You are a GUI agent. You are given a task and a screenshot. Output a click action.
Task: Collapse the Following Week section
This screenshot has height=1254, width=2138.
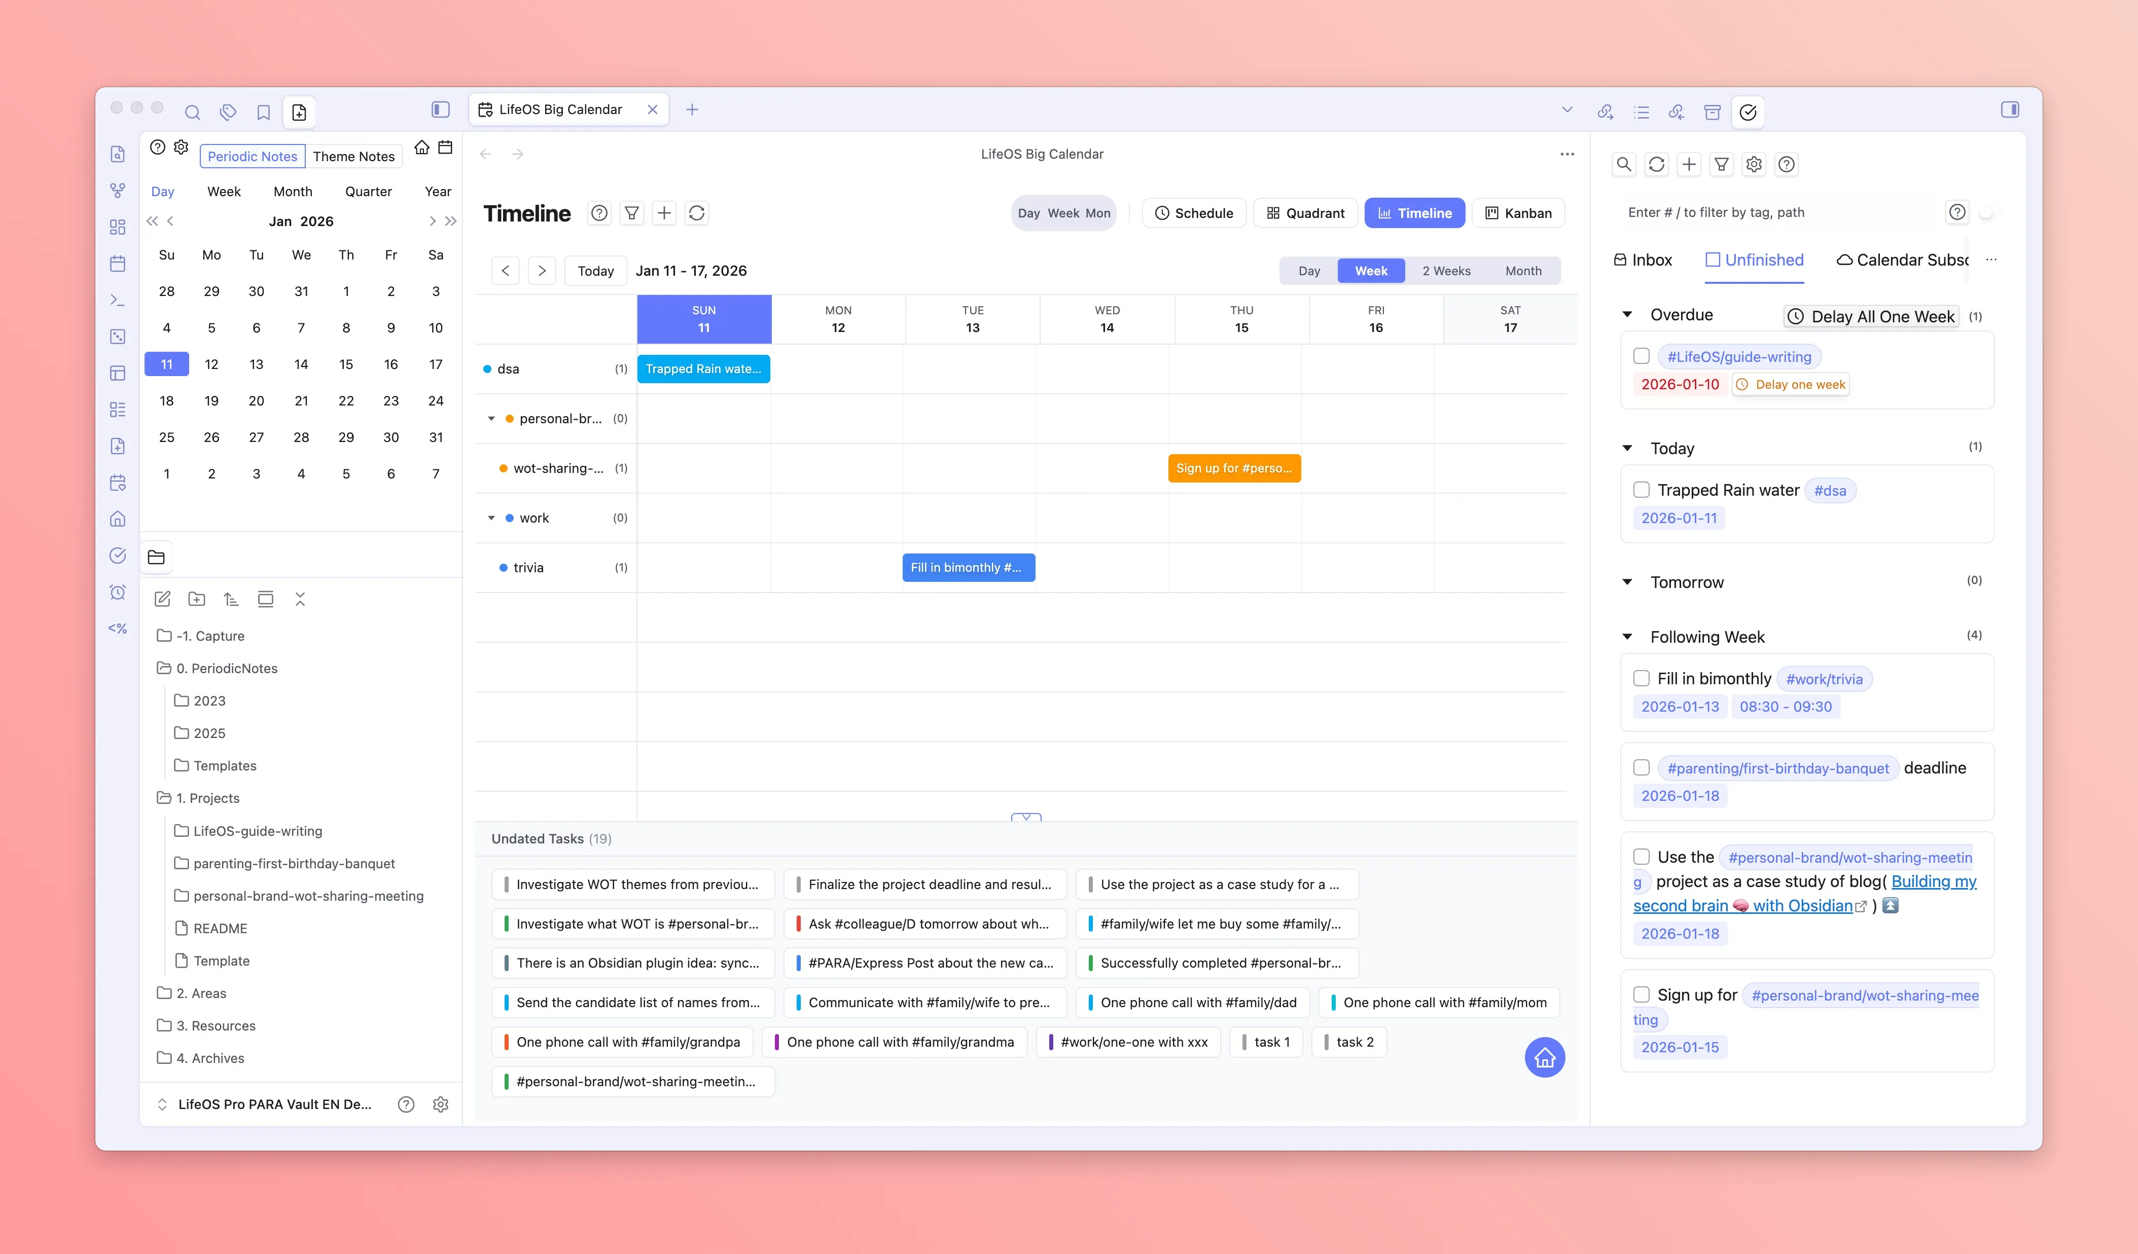pyautogui.click(x=1627, y=637)
